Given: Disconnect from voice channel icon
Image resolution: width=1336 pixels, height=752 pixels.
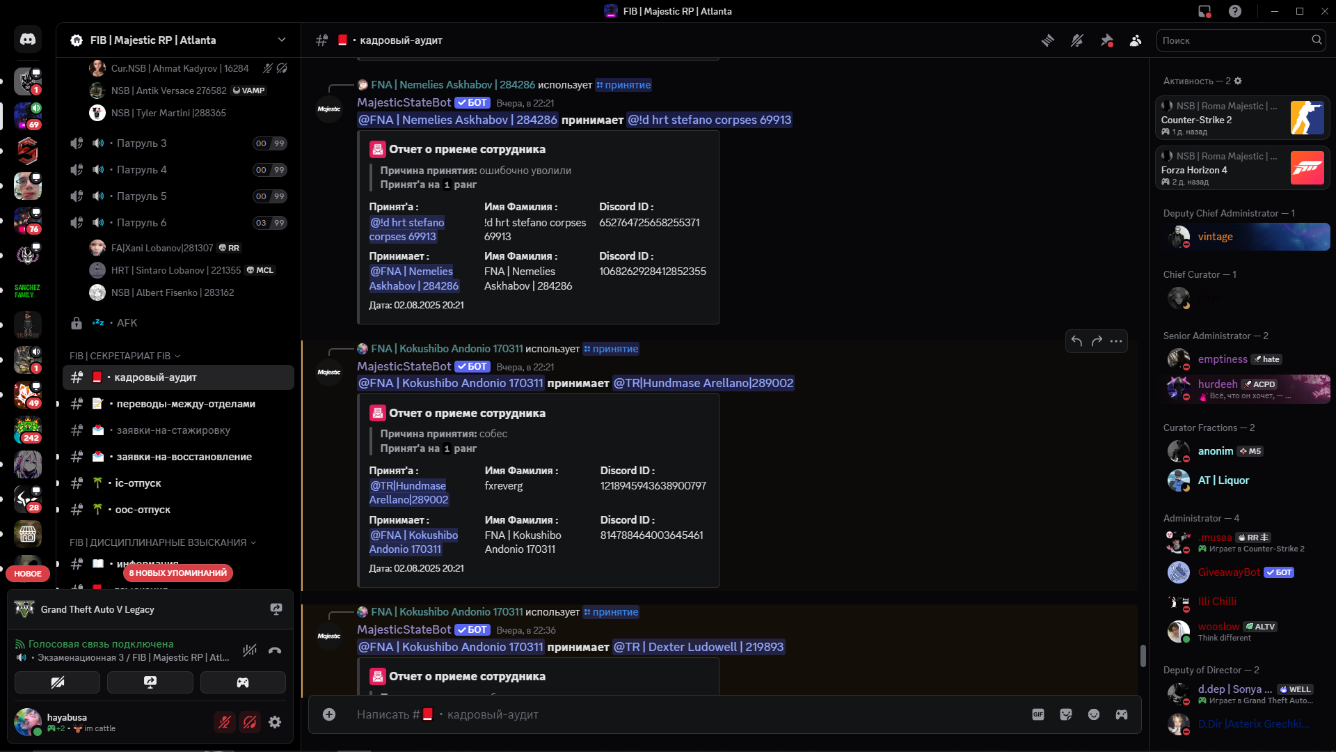Looking at the screenshot, I should click(x=275, y=650).
